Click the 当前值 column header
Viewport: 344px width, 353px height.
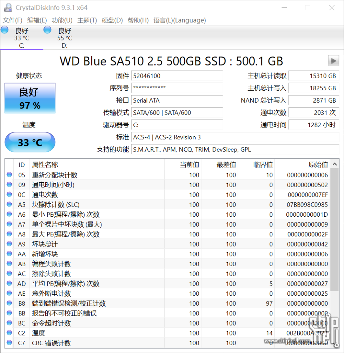(183, 165)
